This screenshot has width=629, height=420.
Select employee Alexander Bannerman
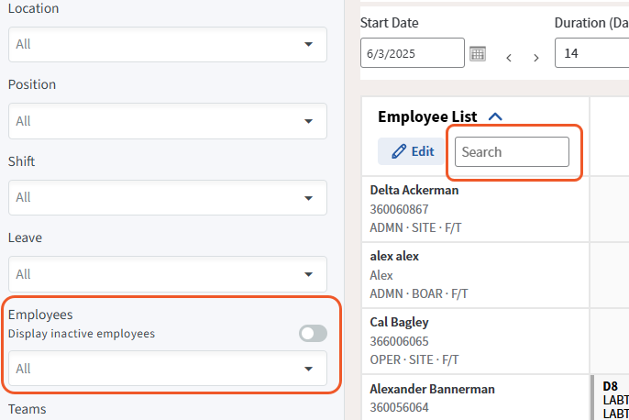pos(433,389)
